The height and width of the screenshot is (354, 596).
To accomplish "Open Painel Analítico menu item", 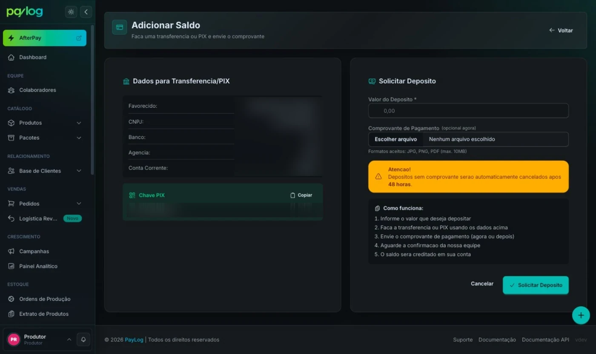I will (x=45, y=266).
